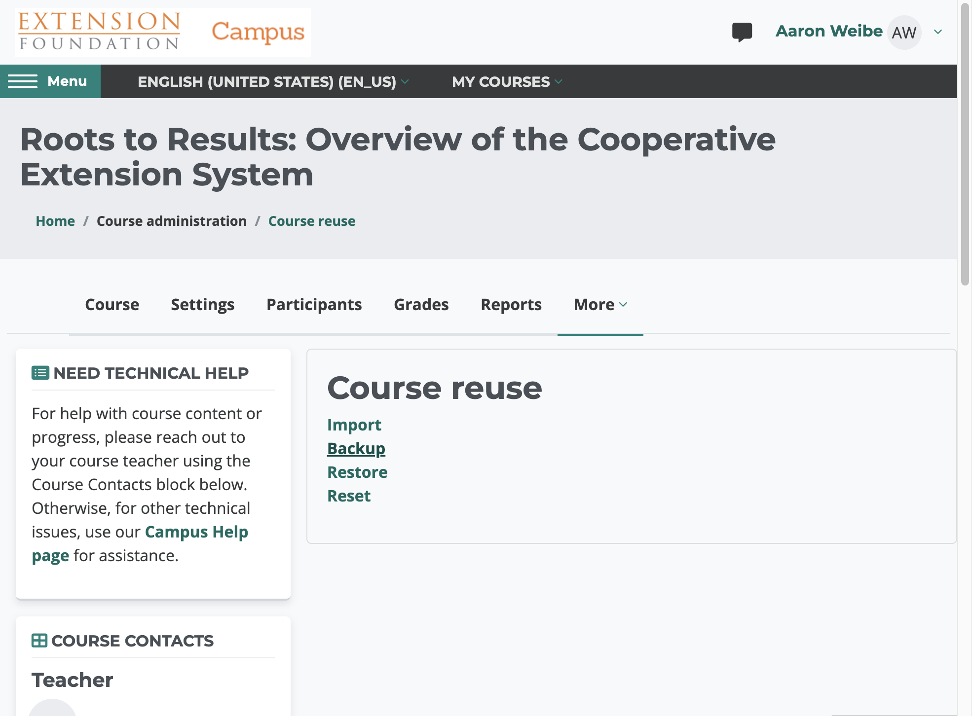Click the Home breadcrumb link

pyautogui.click(x=55, y=221)
